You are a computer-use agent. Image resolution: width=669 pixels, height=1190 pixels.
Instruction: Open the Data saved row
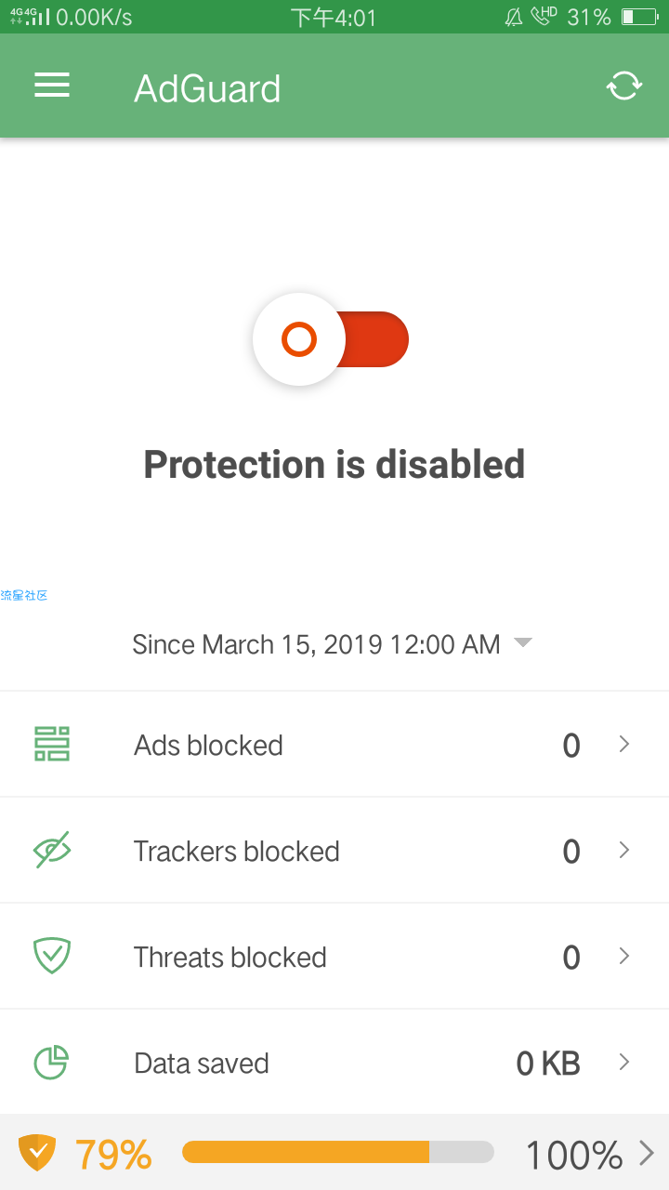(334, 1062)
